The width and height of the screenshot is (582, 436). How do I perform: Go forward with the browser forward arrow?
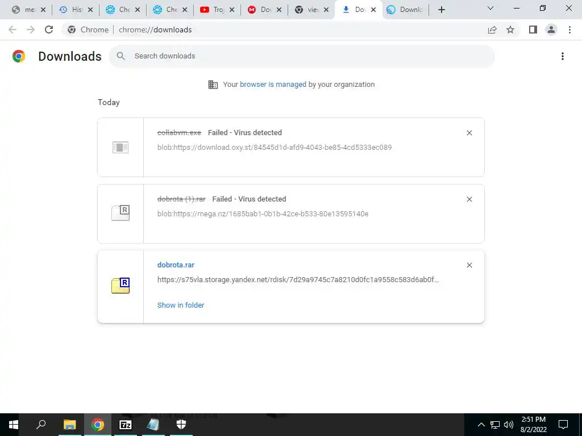click(31, 30)
